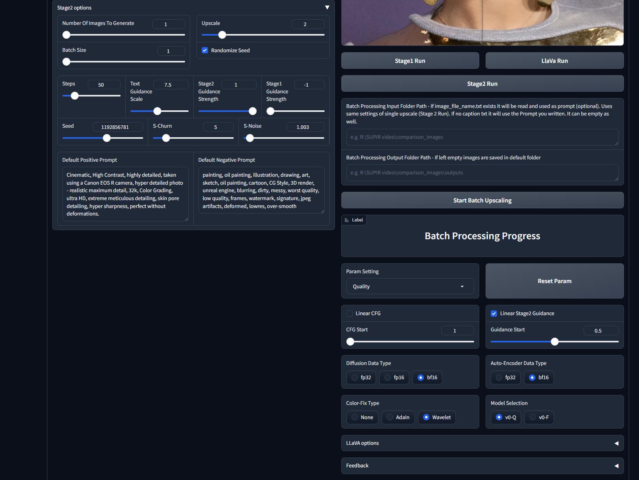The width and height of the screenshot is (639, 480).
Task: Click the Batch Processing Input Folder Path field
Action: [482, 137]
